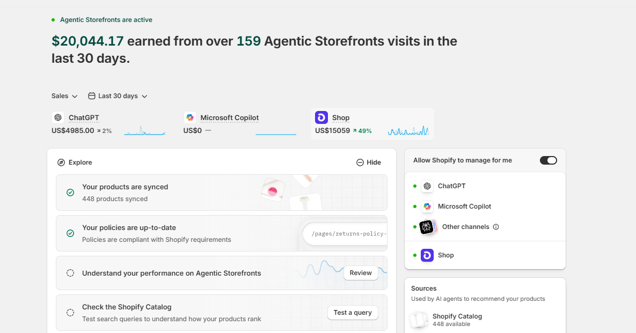Click the Microsoft Copilot logo in sales summary
The width and height of the screenshot is (636, 333).
click(189, 117)
